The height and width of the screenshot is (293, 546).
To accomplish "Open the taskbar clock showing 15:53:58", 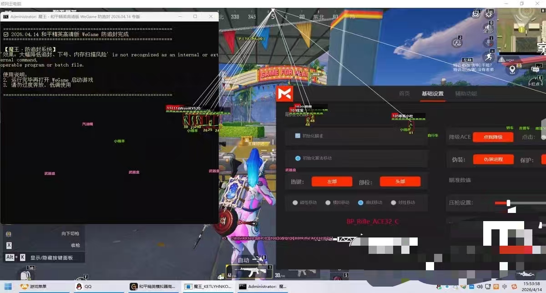I will 531,287.
